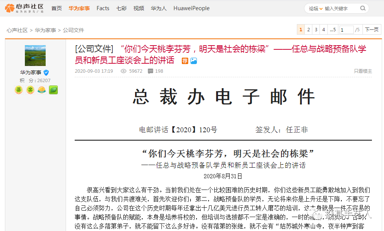Click the blue image attachment icon
384x231 pixels.
click(194, 61)
